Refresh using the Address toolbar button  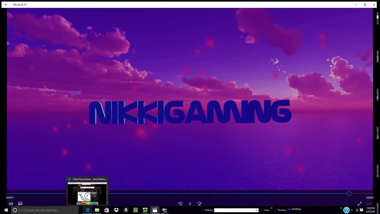257,210
